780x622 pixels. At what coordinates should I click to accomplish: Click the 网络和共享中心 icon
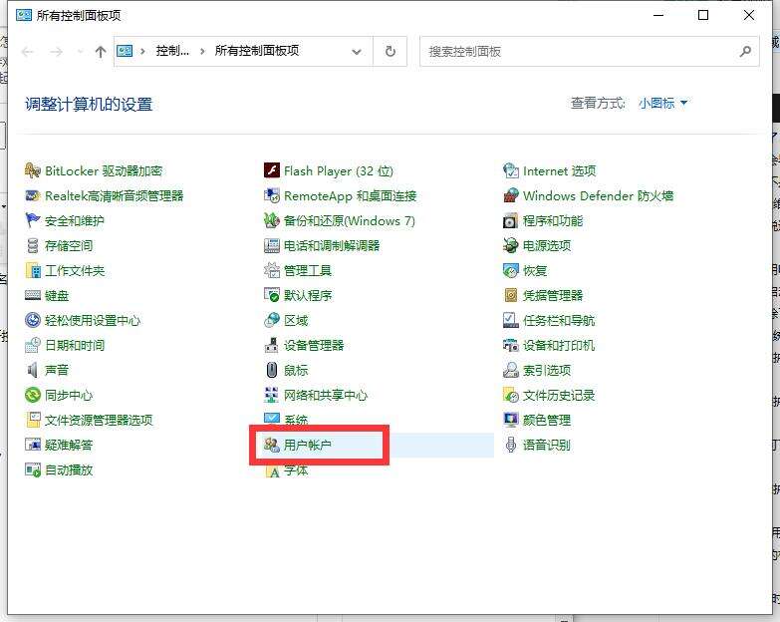point(272,395)
